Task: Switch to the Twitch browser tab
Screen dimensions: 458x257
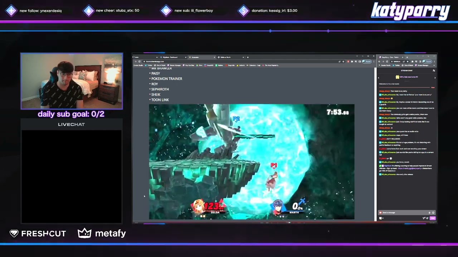Action: click(145, 57)
